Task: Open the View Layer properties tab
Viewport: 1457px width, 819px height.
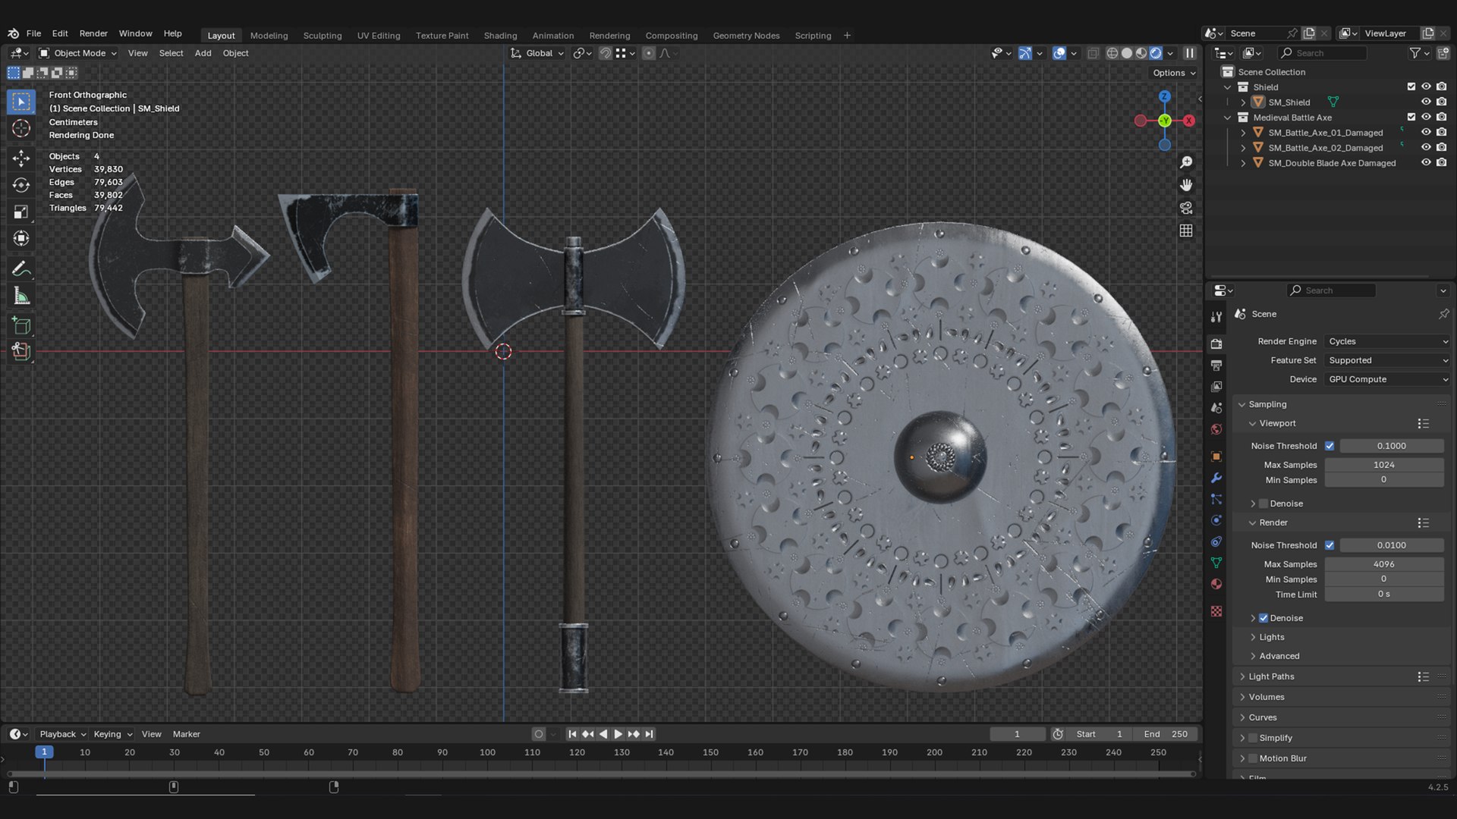Action: pyautogui.click(x=1216, y=387)
